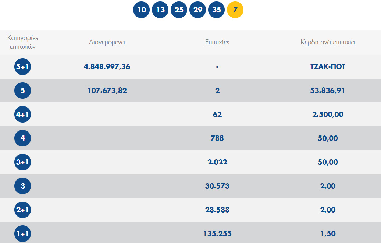Select the Διανεμόμενα column header
Viewport: 381px width, 243px height.
pyautogui.click(x=107, y=42)
